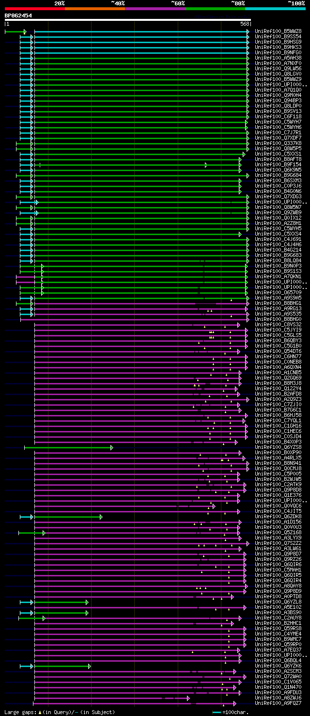Open hit UniRef100_B9HKS3
Screen dimensions: 310x716
tap(278, 47)
